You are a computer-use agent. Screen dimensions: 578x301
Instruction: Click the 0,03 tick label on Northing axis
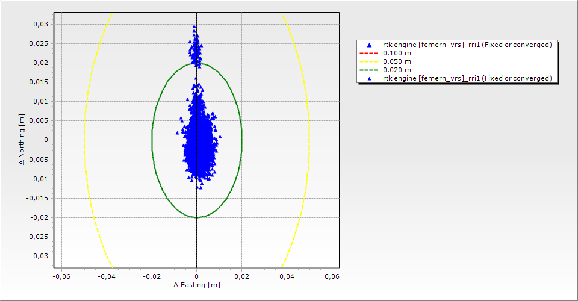(x=41, y=24)
